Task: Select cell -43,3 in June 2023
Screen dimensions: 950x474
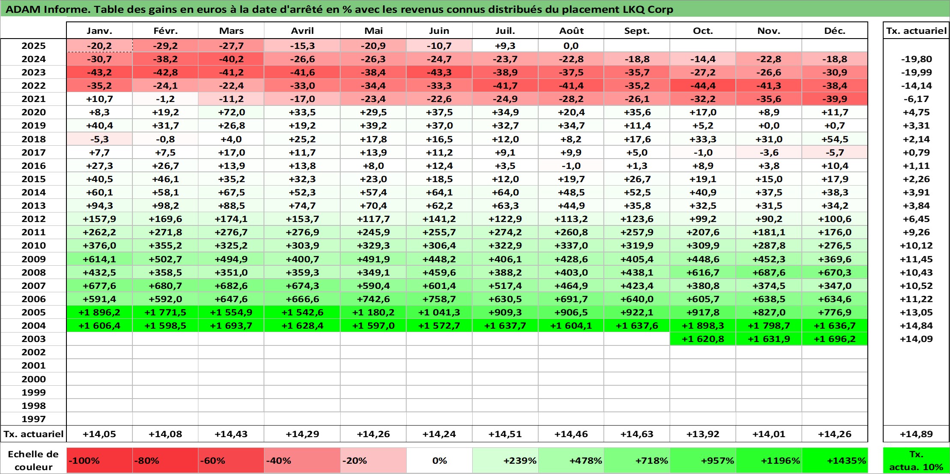Action: coord(439,72)
